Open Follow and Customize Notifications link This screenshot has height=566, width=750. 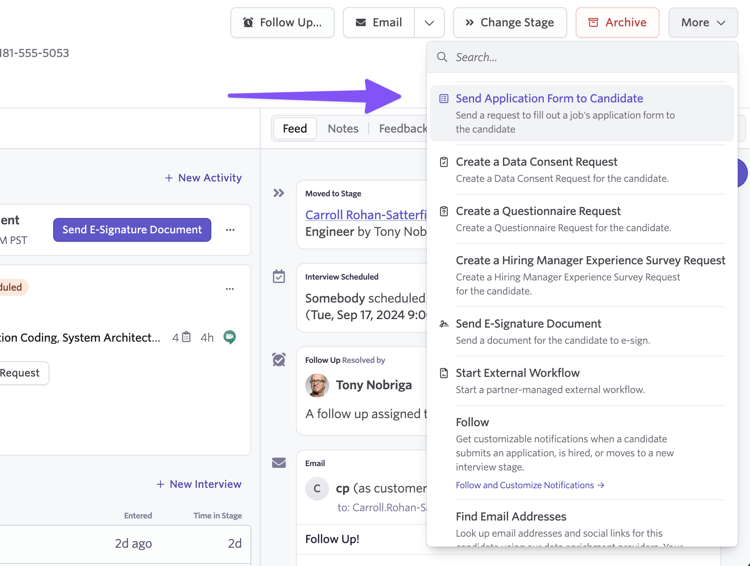tap(529, 485)
